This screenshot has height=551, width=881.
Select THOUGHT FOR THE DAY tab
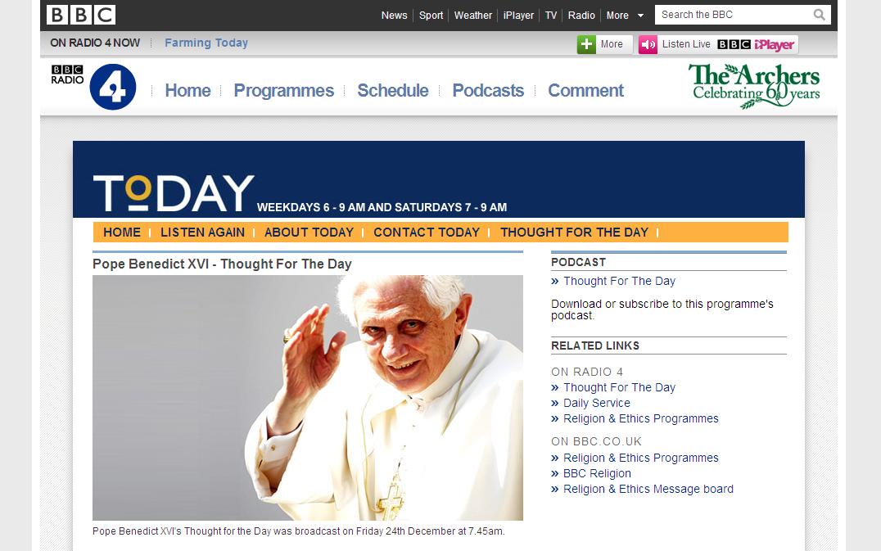[574, 233]
